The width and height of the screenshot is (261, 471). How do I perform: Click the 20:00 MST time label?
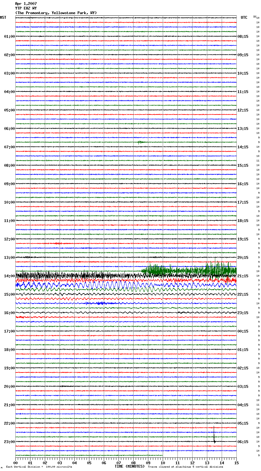point(10,387)
